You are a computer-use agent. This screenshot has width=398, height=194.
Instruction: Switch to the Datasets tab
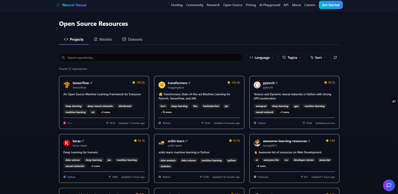coord(132,39)
